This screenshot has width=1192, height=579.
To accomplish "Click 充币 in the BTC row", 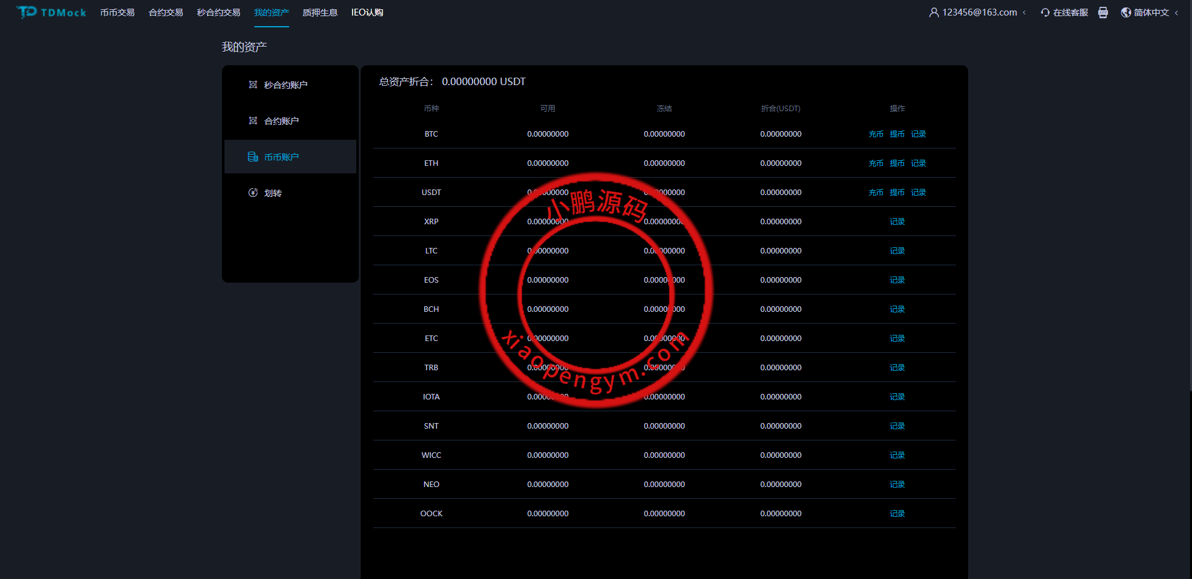I will tap(876, 134).
